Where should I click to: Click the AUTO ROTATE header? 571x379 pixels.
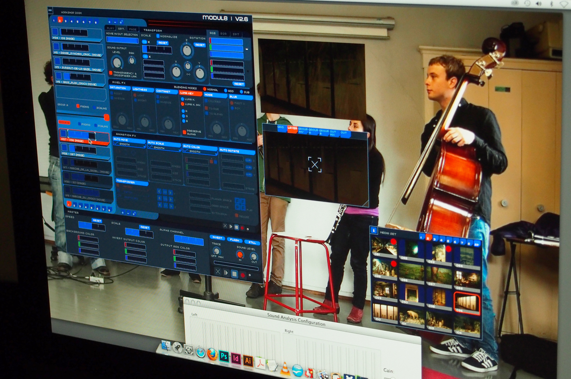(237, 151)
